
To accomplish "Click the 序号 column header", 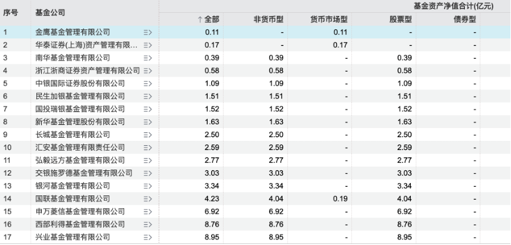I will pyautogui.click(x=11, y=13).
